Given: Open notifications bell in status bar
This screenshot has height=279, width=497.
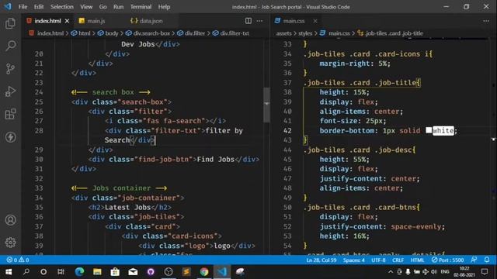Looking at the screenshot, I should coord(487,260).
